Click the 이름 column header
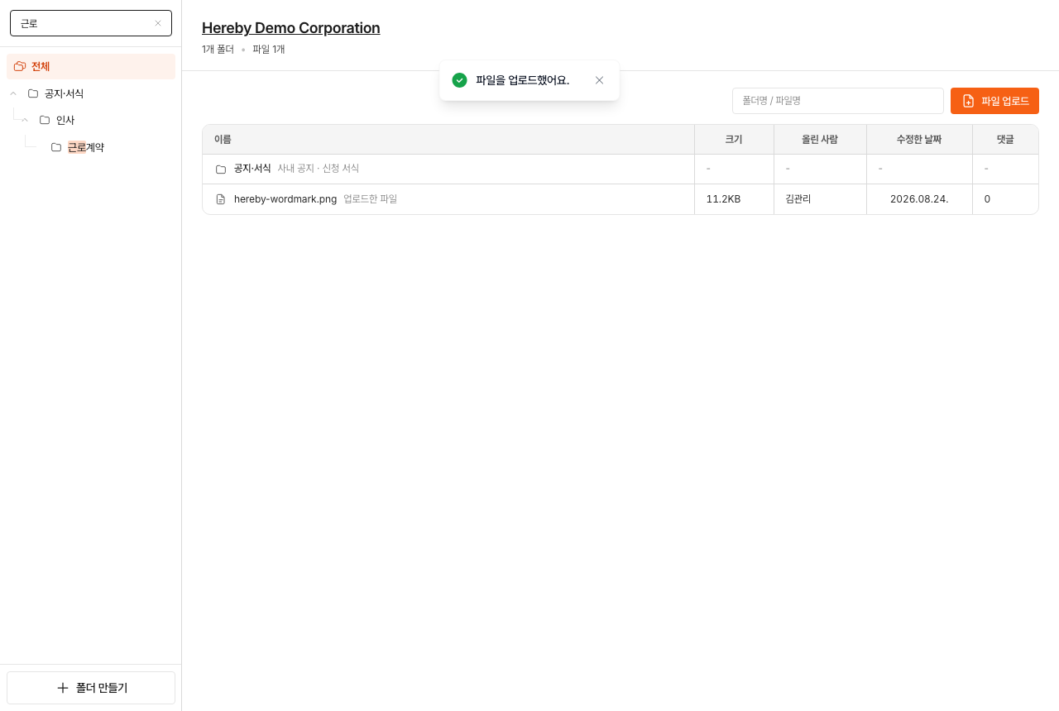 [x=448, y=140]
